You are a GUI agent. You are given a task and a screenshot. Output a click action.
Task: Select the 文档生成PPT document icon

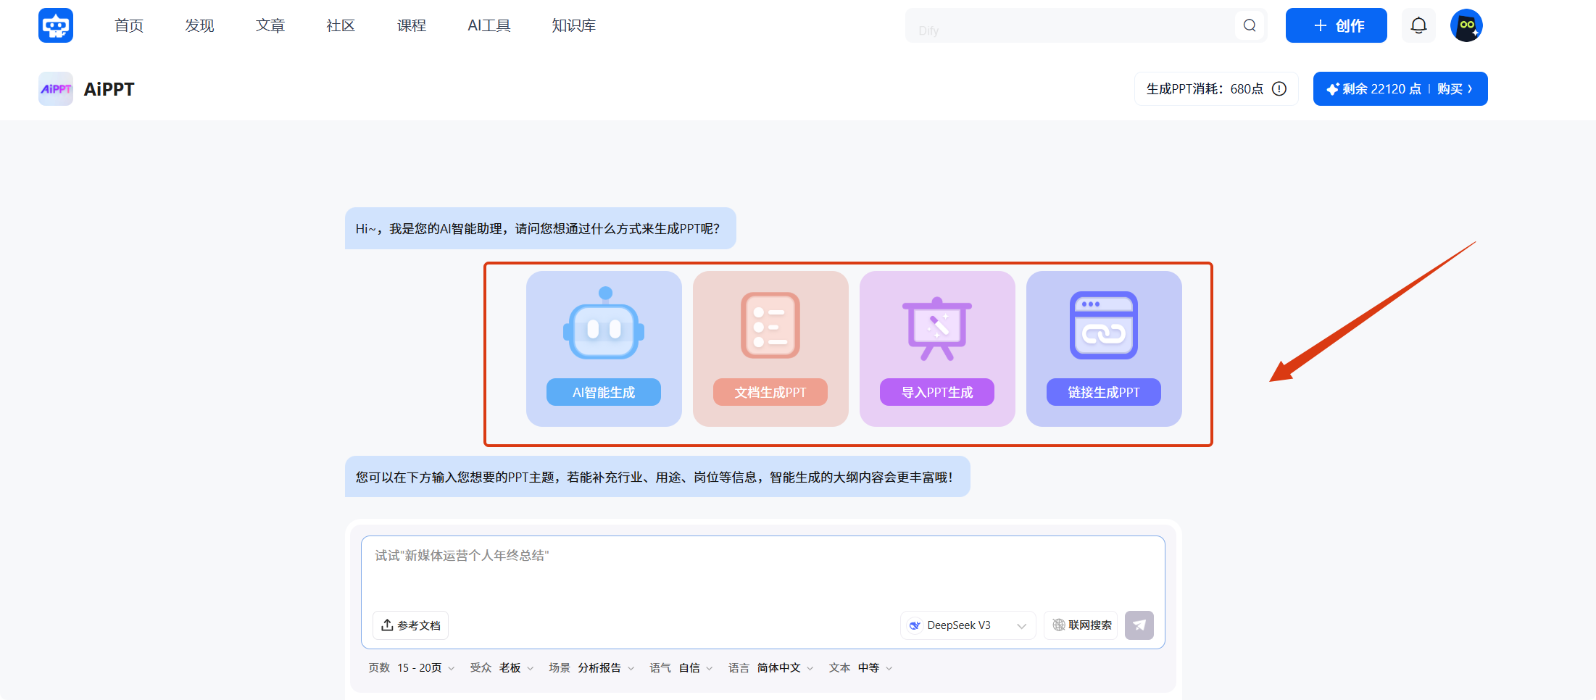point(770,326)
